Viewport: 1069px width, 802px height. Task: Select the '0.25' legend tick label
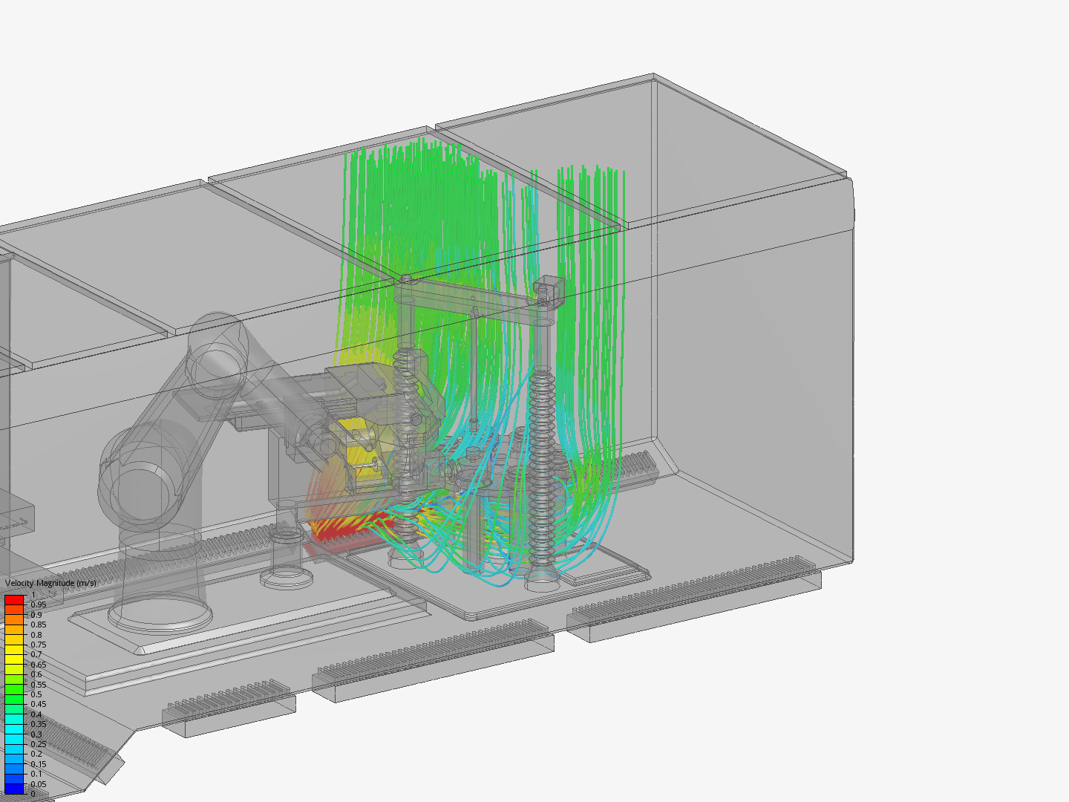(x=38, y=744)
